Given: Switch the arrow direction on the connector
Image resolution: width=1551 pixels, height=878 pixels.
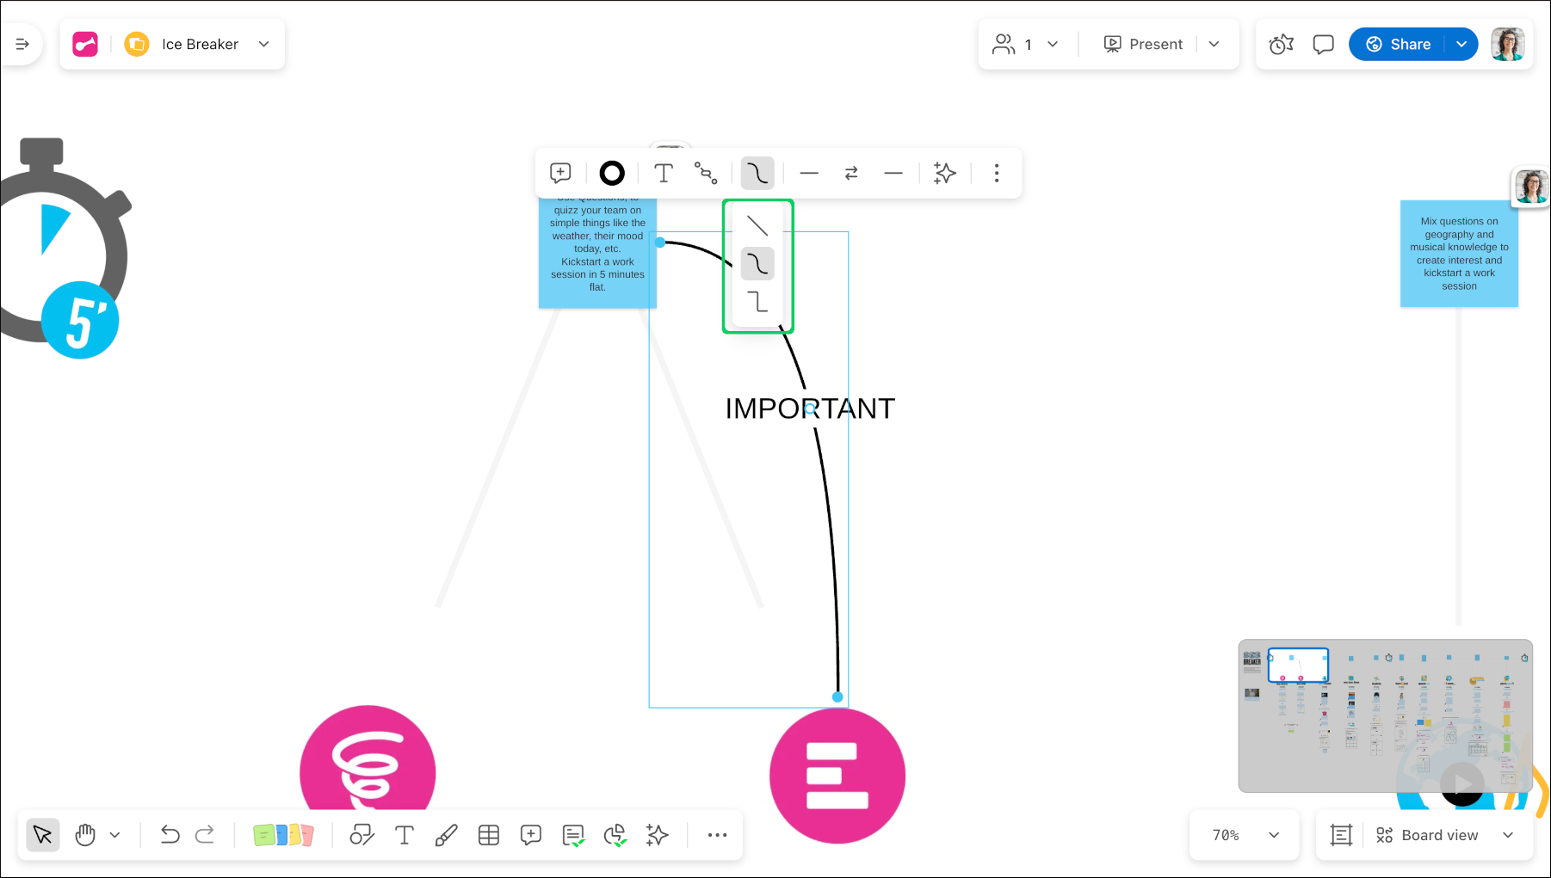Looking at the screenshot, I should pyautogui.click(x=851, y=173).
